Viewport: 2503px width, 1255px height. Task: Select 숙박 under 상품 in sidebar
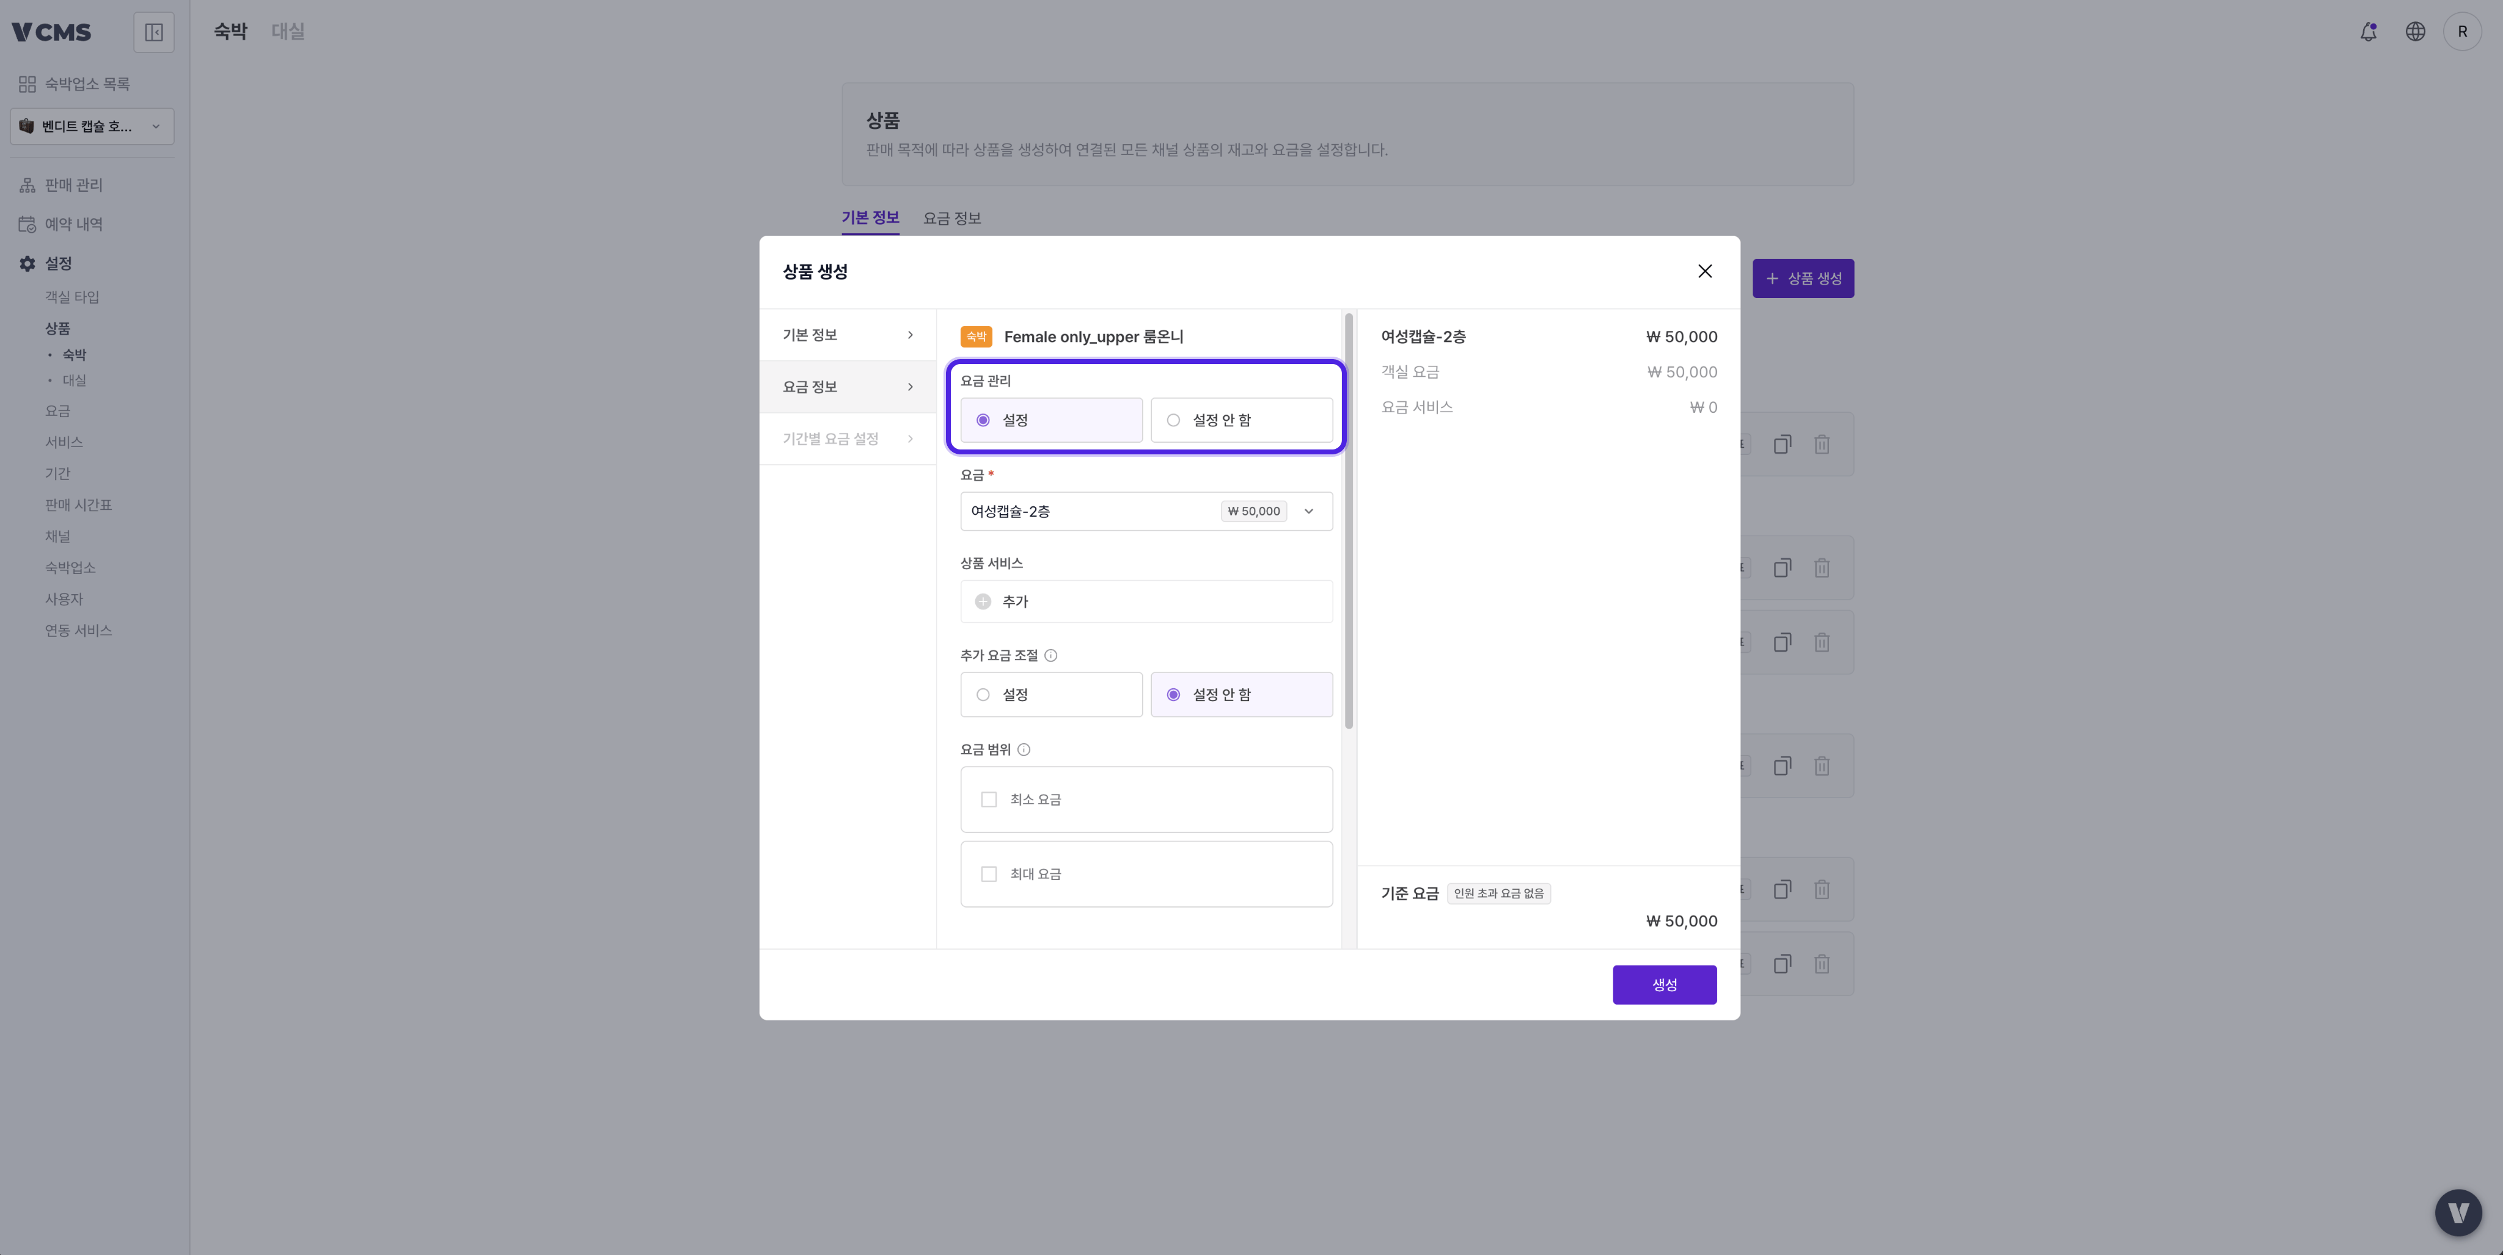coord(74,355)
